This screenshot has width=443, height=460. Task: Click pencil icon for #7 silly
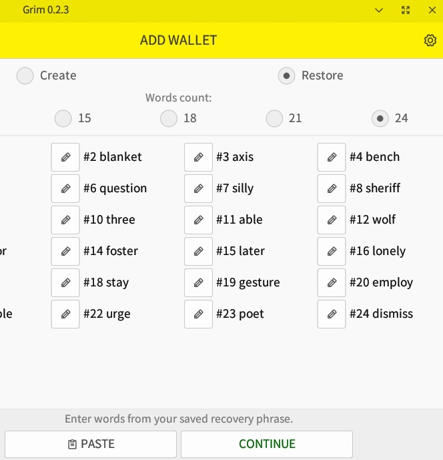(x=198, y=189)
